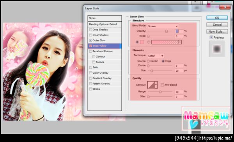234x142 pixels.
Task: Click the Choke slider handle
Action: pyautogui.click(x=148, y=66)
